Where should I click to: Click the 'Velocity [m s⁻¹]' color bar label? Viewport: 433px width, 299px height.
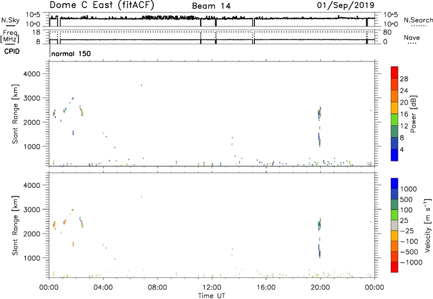click(x=428, y=225)
